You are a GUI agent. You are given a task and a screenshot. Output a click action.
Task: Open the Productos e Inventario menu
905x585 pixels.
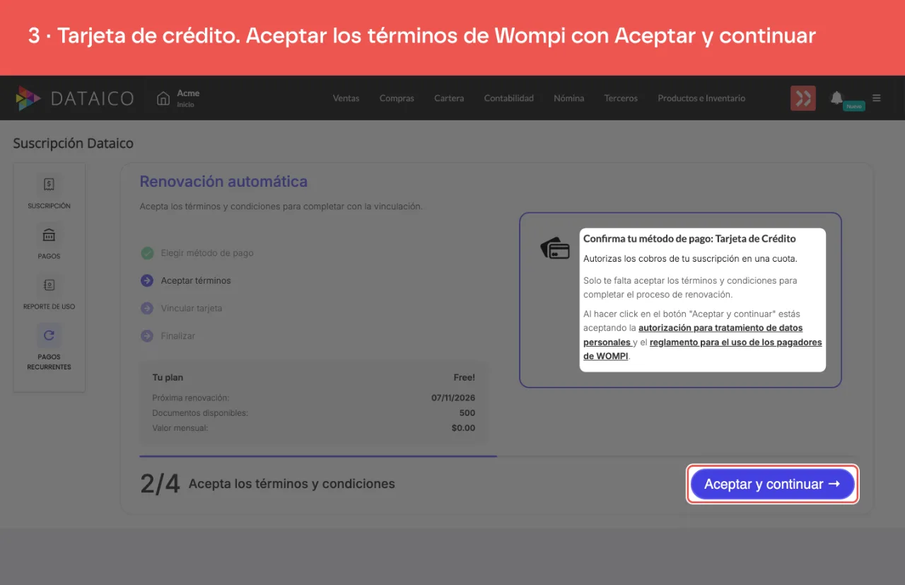pyautogui.click(x=701, y=98)
